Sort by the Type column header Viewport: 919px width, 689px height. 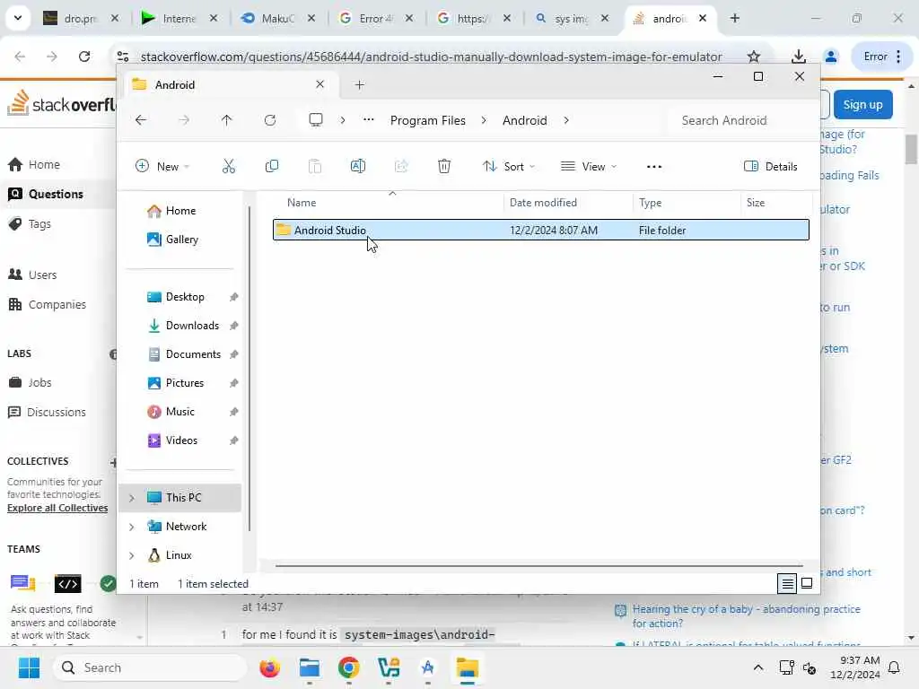tap(650, 203)
